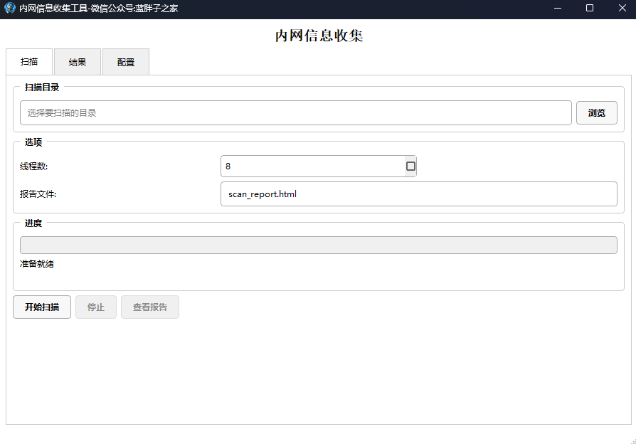Click the 选项 group title
The width and height of the screenshot is (636, 444).
pos(33,142)
